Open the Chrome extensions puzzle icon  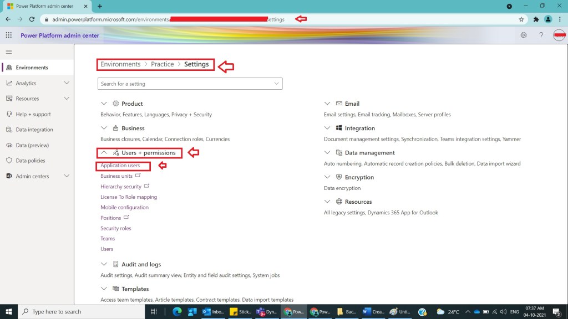point(536,19)
